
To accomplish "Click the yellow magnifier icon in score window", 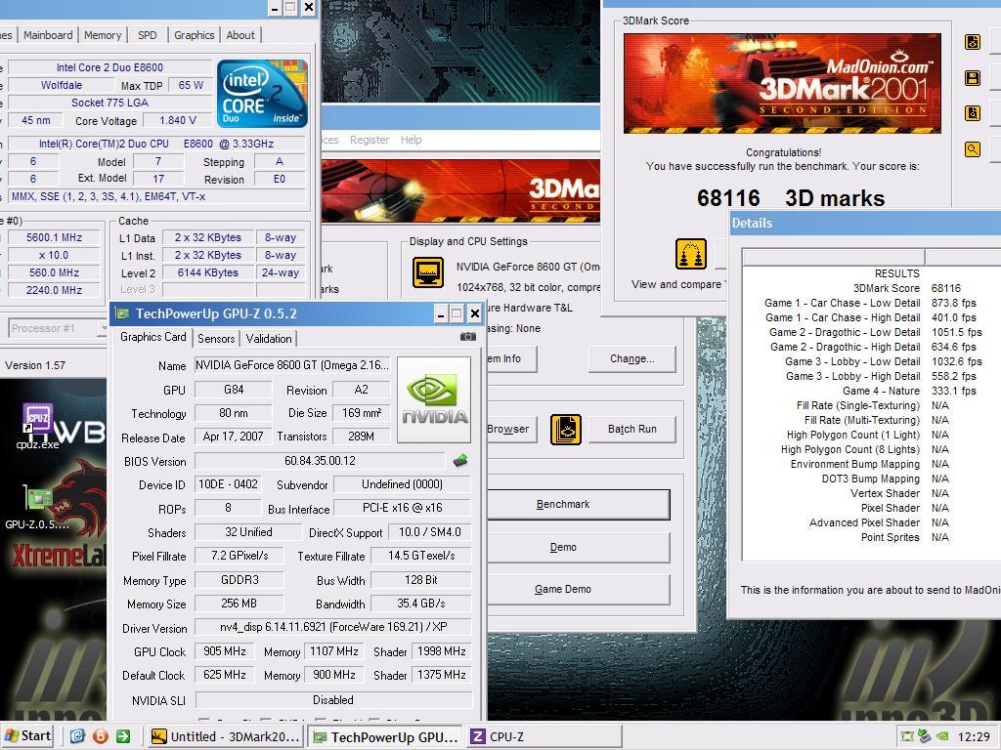I will click(x=973, y=149).
